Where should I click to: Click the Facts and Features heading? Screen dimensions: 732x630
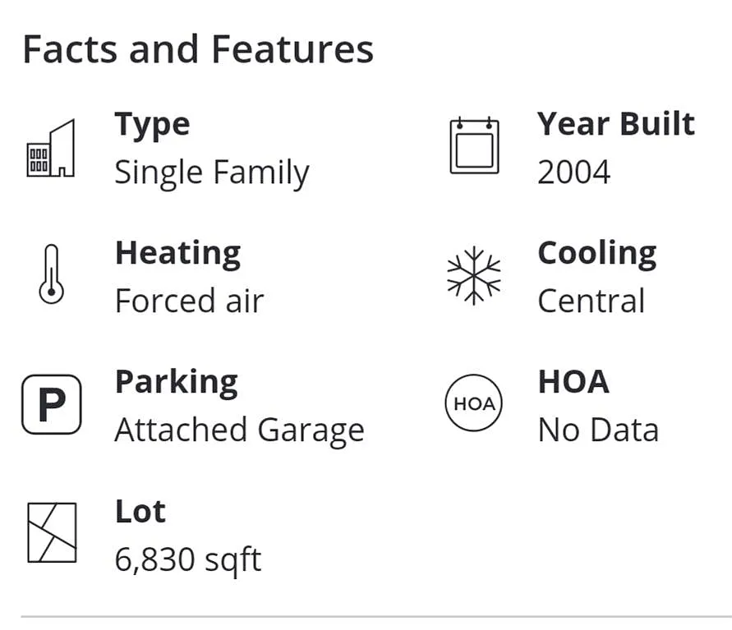click(x=198, y=49)
